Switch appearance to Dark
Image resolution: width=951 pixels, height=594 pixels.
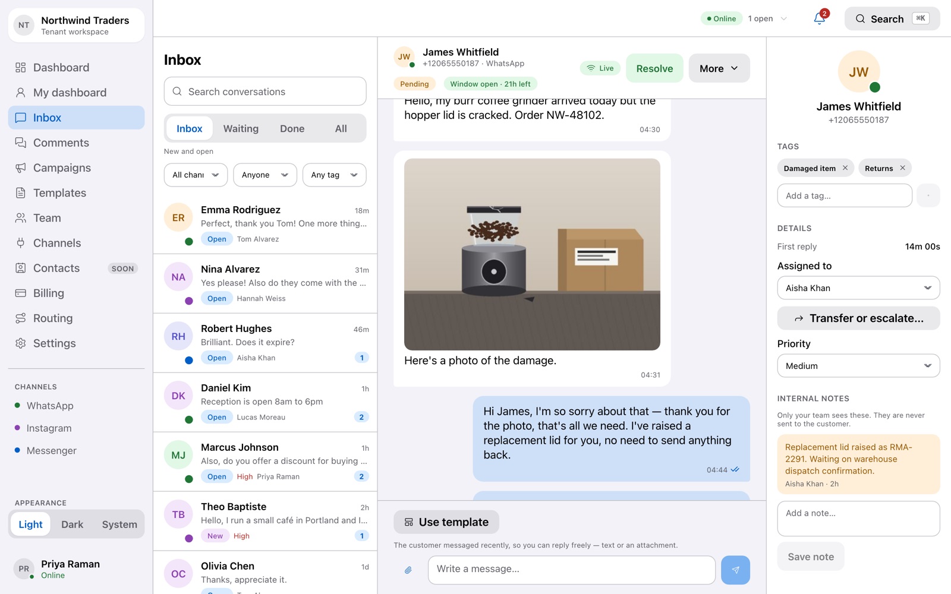coord(73,525)
